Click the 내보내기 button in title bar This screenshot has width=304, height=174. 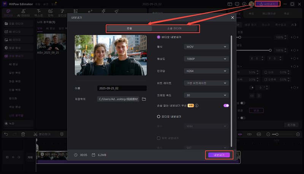pos(268,4)
